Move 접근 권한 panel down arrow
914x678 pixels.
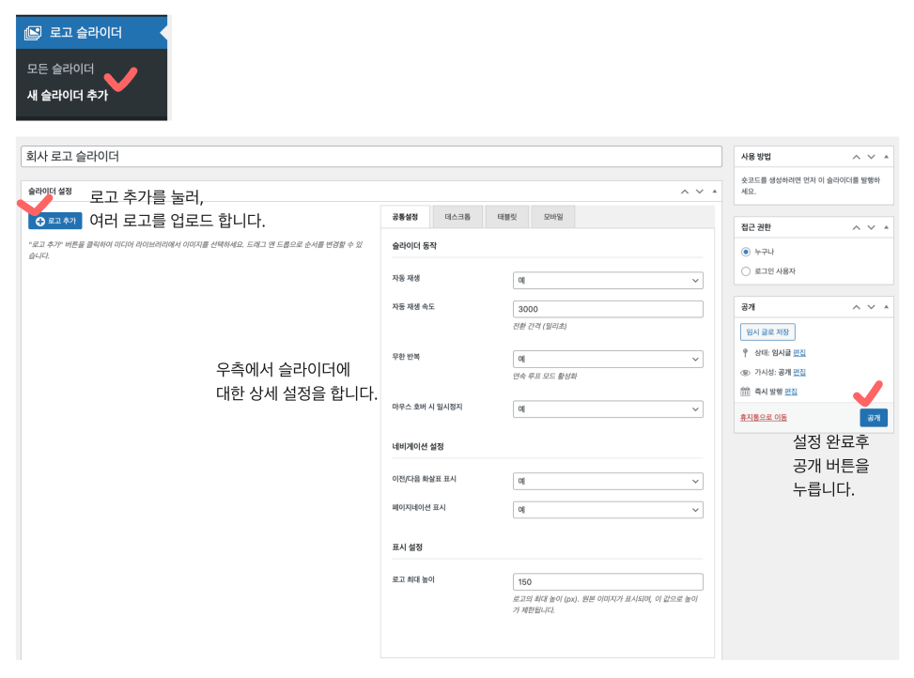coord(872,227)
